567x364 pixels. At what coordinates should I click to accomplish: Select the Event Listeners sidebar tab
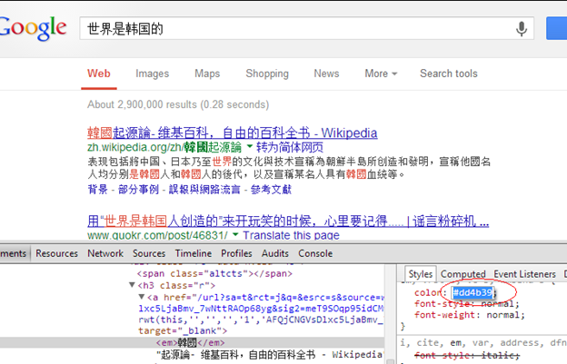tap(524, 274)
